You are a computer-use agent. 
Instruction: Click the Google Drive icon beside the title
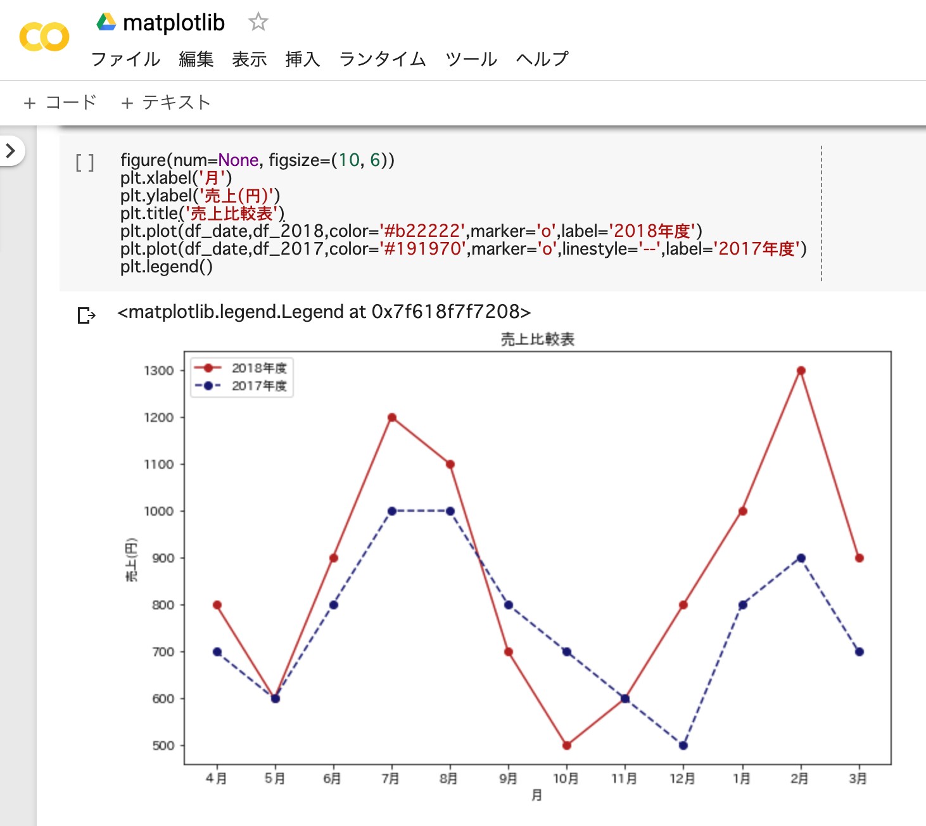106,23
